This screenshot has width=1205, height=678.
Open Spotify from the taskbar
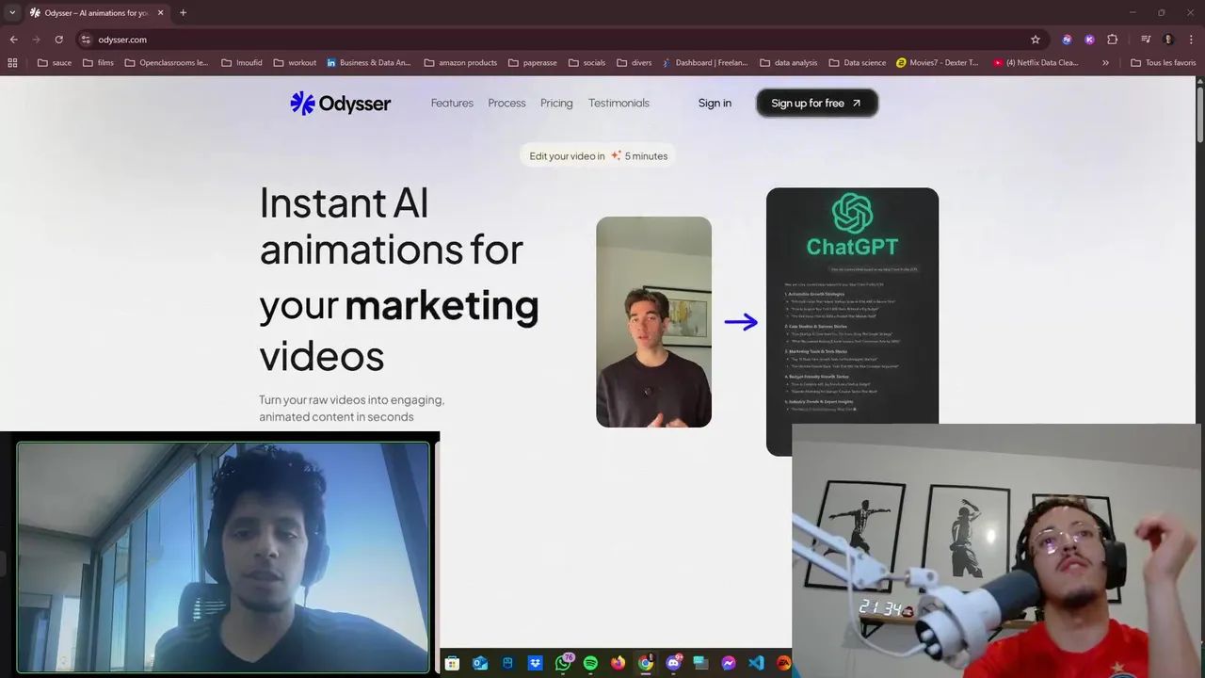[x=590, y=663]
